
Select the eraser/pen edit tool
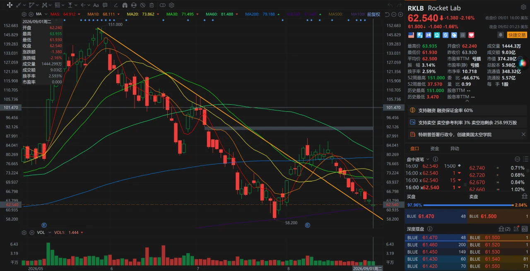(x=116, y=5)
